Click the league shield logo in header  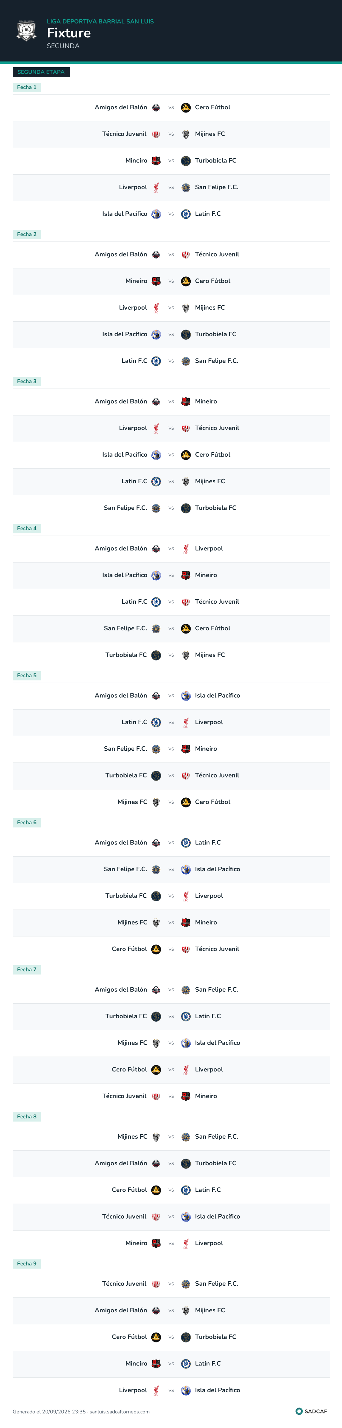click(x=27, y=32)
